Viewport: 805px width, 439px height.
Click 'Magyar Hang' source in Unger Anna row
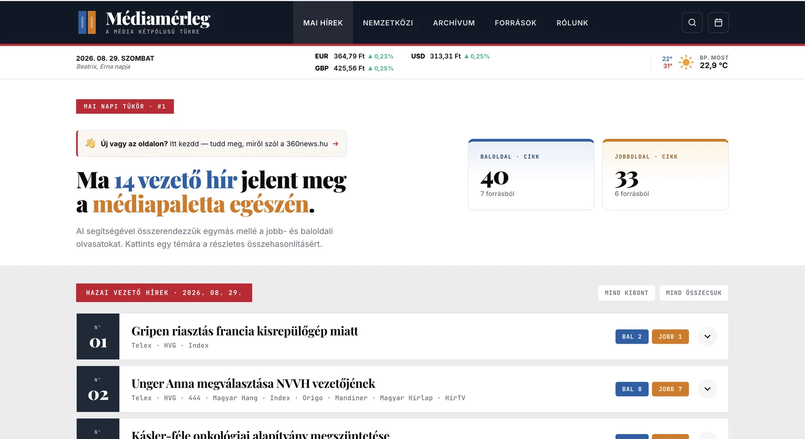(235, 398)
